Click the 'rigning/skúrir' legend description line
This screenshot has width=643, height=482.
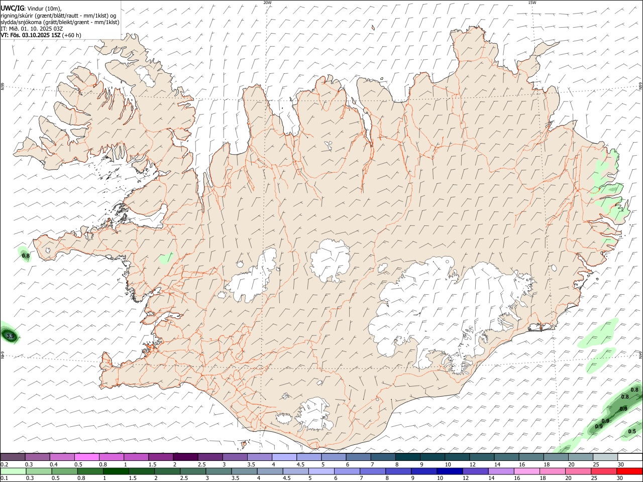tap(58, 15)
